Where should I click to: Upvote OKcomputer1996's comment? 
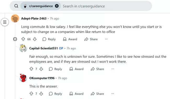coord(31,94)
